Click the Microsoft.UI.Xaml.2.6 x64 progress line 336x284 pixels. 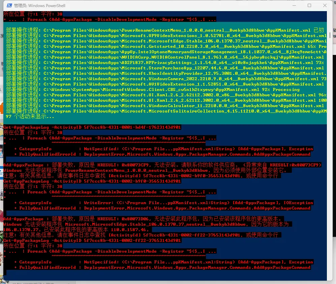(x=166, y=100)
